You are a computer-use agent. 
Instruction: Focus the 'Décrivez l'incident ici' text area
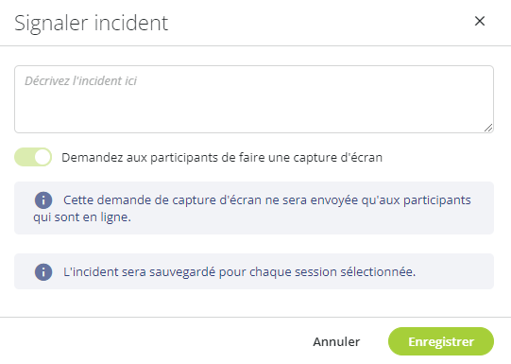(x=254, y=99)
